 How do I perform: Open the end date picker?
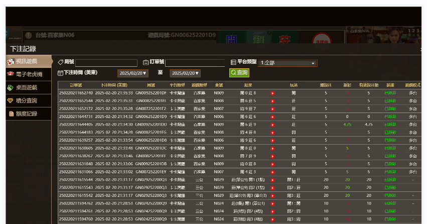(185, 73)
